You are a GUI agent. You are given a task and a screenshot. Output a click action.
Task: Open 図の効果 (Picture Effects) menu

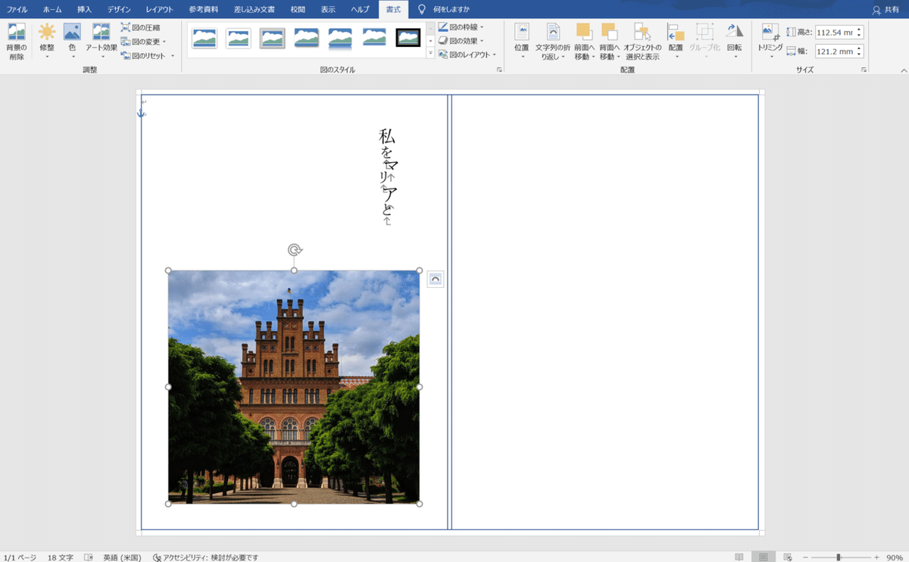(x=461, y=41)
